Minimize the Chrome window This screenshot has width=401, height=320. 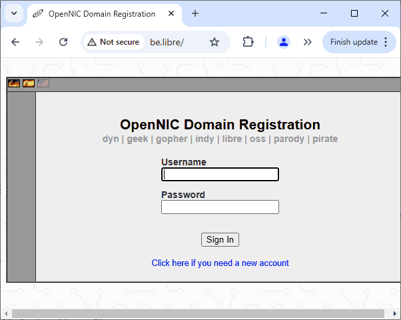(324, 13)
